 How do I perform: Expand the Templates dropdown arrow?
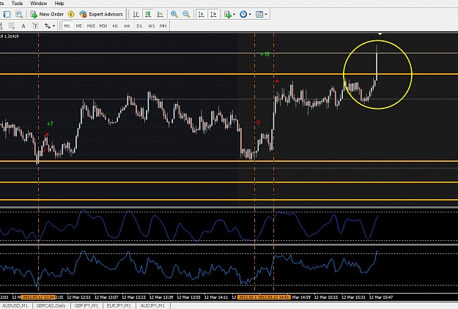pos(266,15)
